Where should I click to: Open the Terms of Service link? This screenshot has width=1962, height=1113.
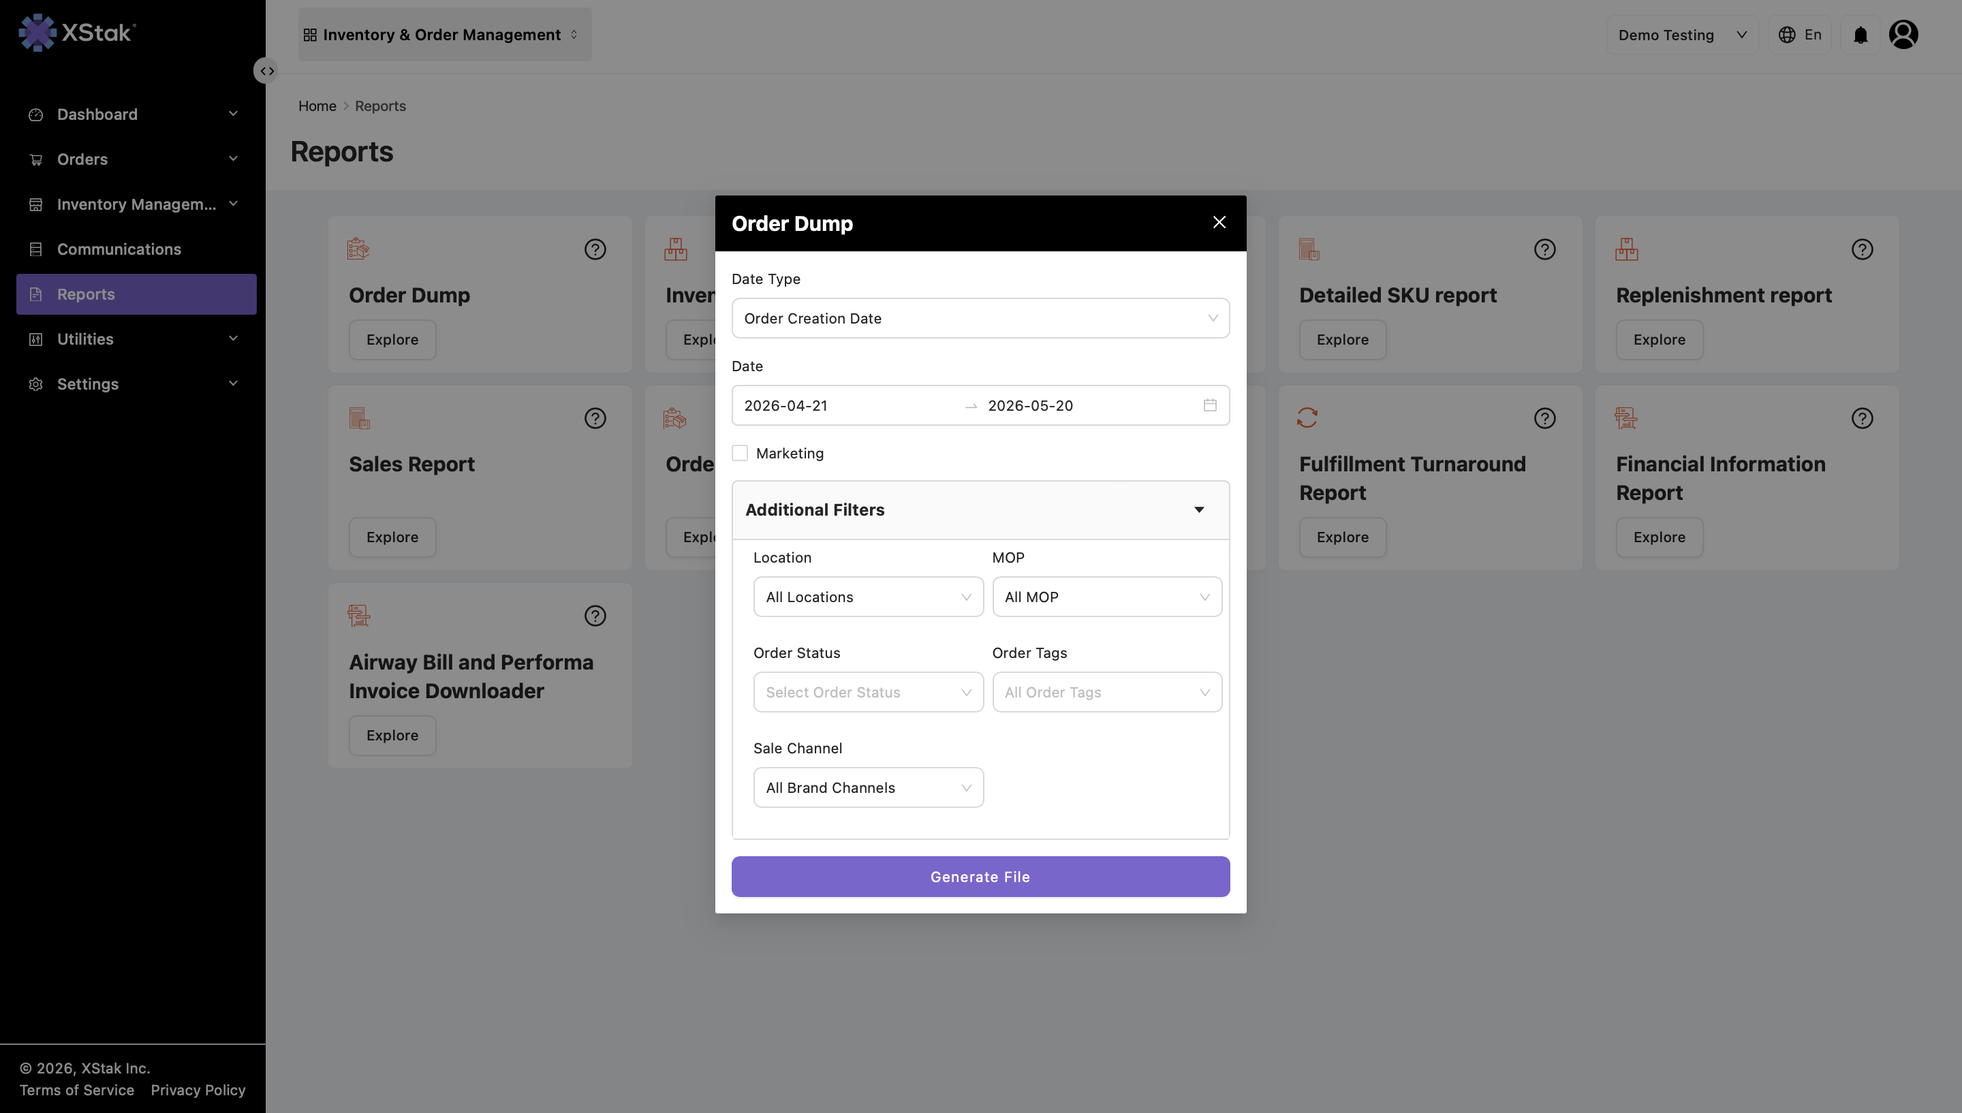tap(76, 1090)
